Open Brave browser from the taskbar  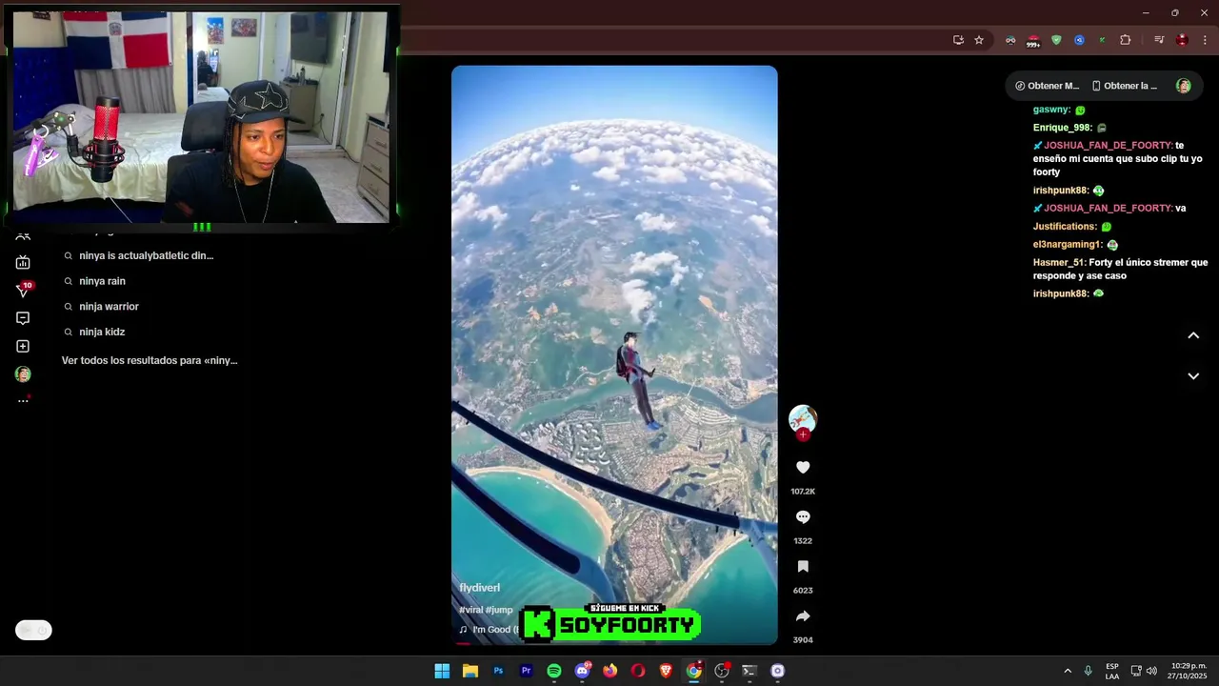666,671
